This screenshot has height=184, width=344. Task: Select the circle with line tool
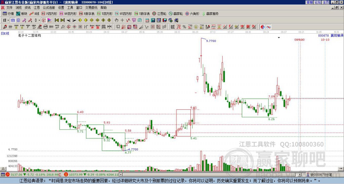[45, 27]
